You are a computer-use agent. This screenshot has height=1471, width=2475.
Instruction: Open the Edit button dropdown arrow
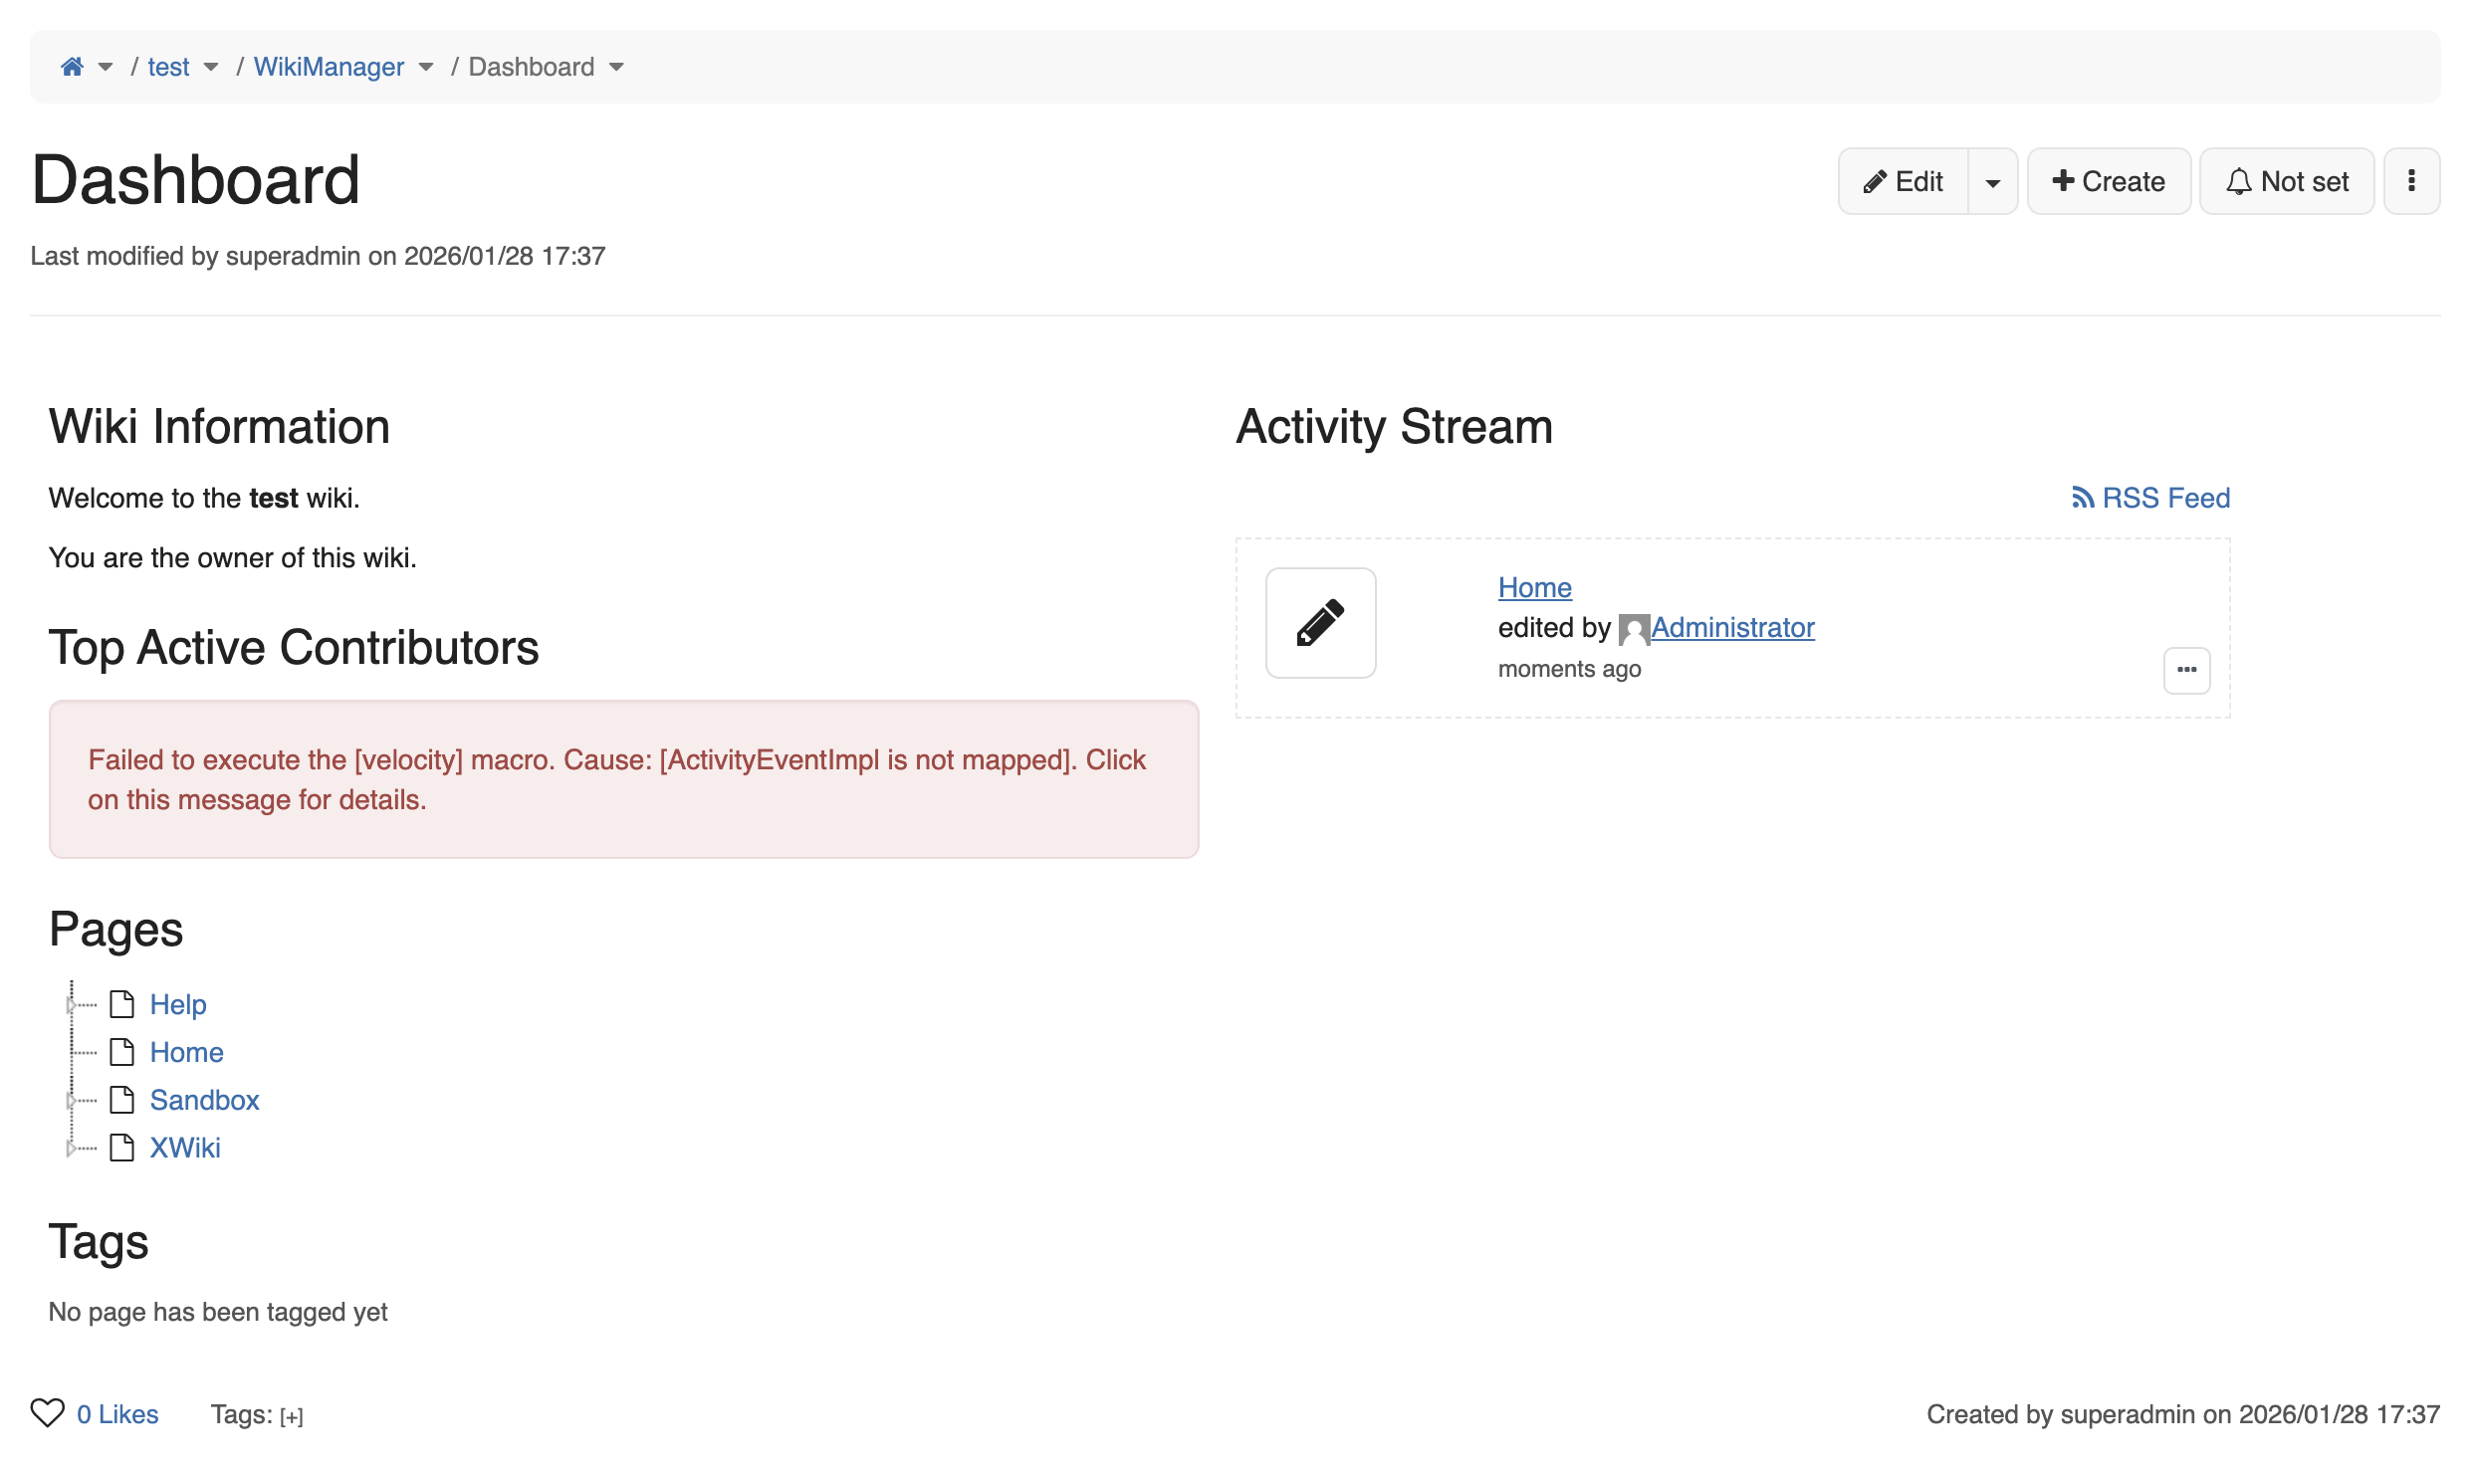(x=1992, y=182)
